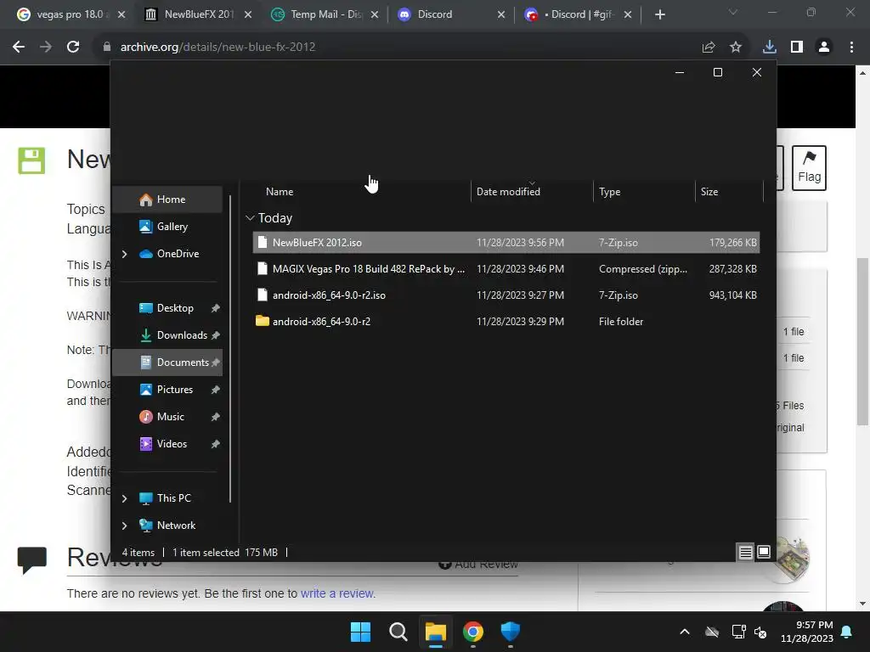Screen dimensions: 870x652
Task: Click muted volume icon in tray
Action: [760, 632]
